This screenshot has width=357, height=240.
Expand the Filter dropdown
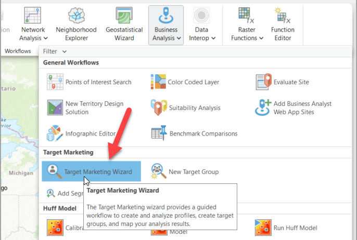pyautogui.click(x=55, y=51)
